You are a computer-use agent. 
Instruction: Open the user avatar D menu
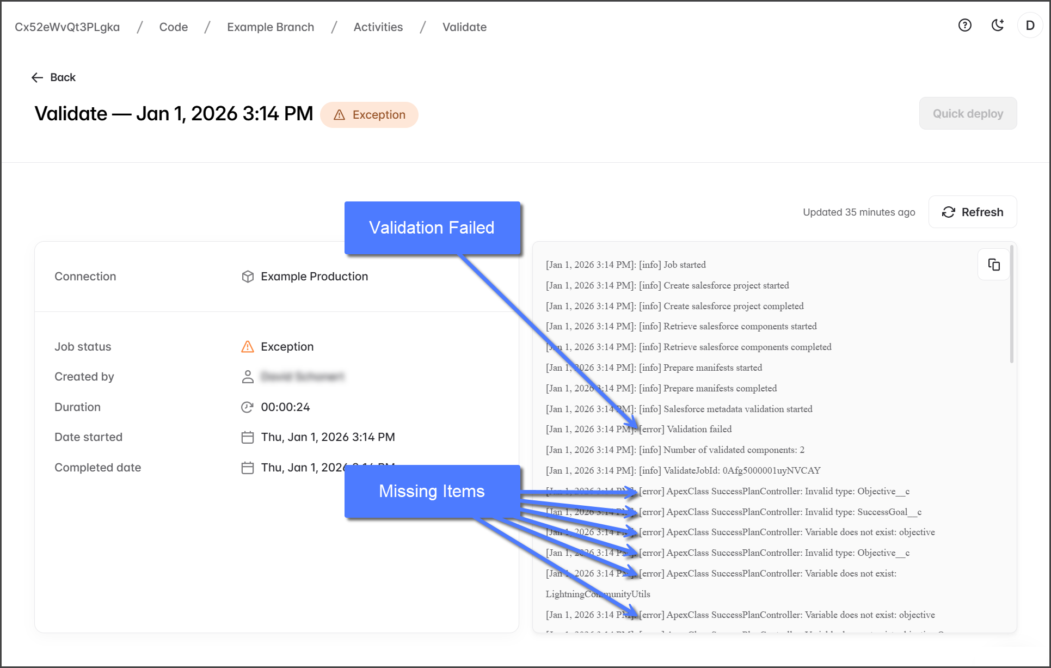[1030, 26]
